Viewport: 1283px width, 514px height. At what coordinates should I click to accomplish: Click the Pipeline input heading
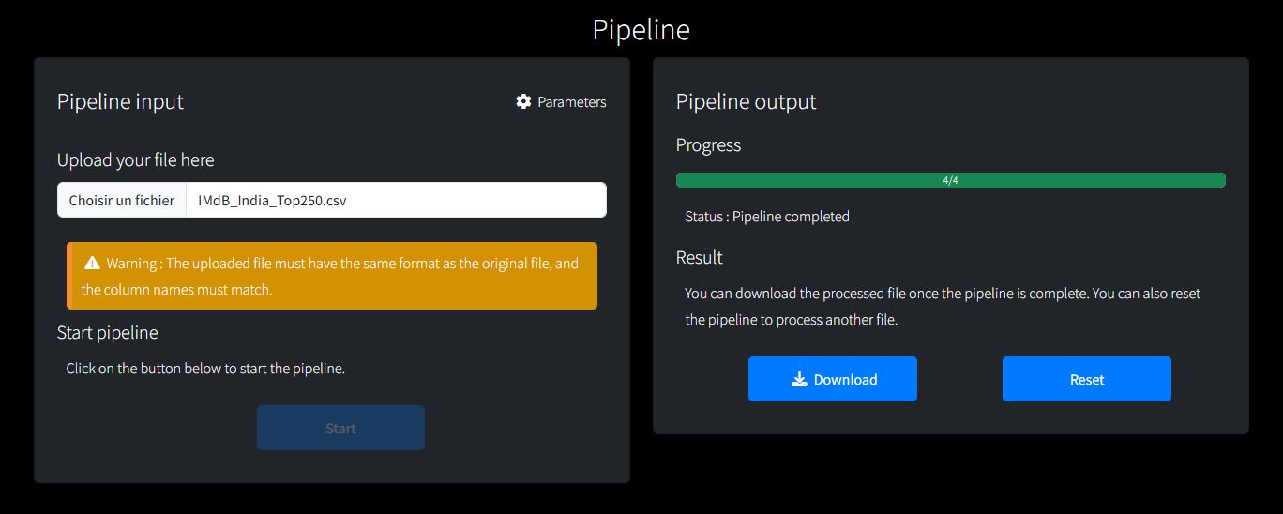click(x=120, y=101)
